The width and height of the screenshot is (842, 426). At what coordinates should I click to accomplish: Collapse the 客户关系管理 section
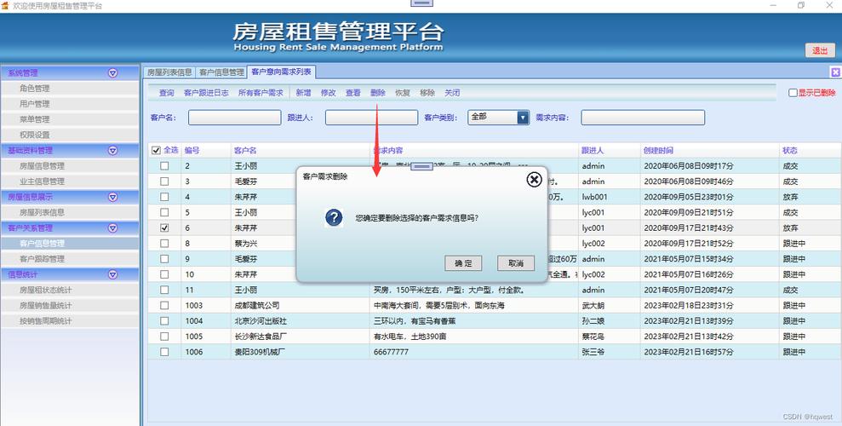[x=112, y=227]
